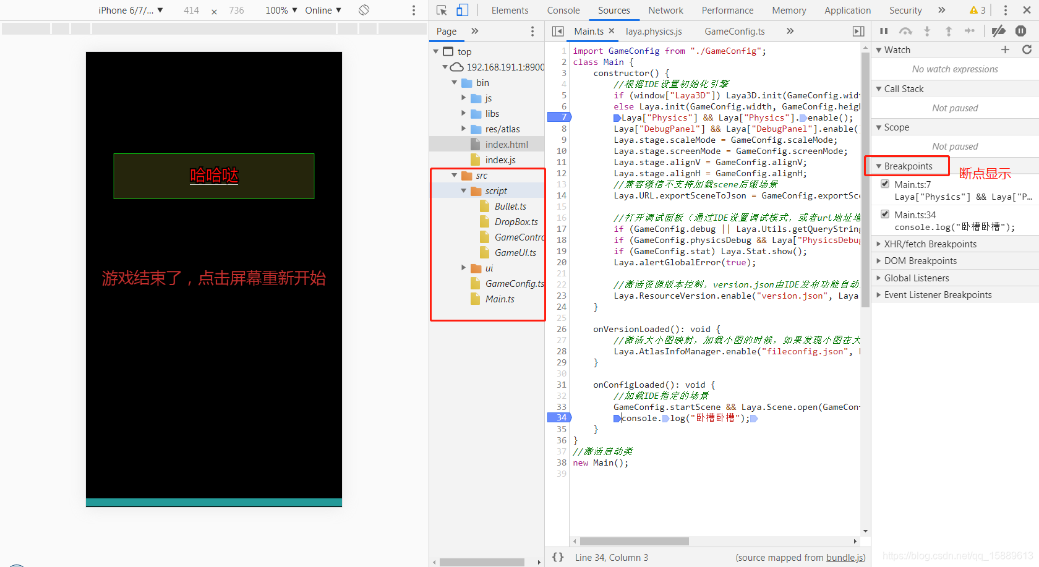Expand the libs folder
The width and height of the screenshot is (1039, 567).
[464, 113]
